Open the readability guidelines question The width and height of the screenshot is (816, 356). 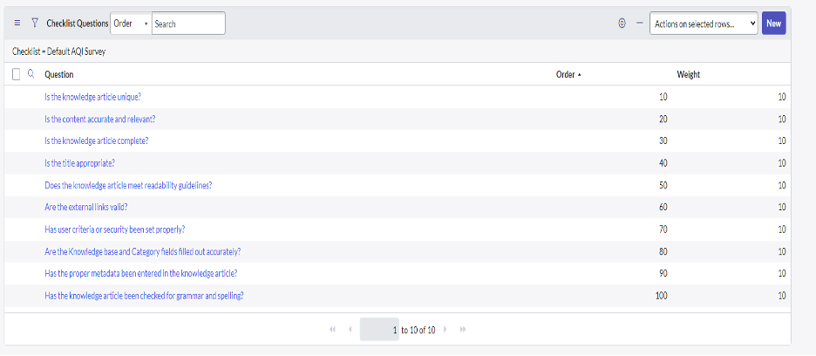pyautogui.click(x=128, y=185)
